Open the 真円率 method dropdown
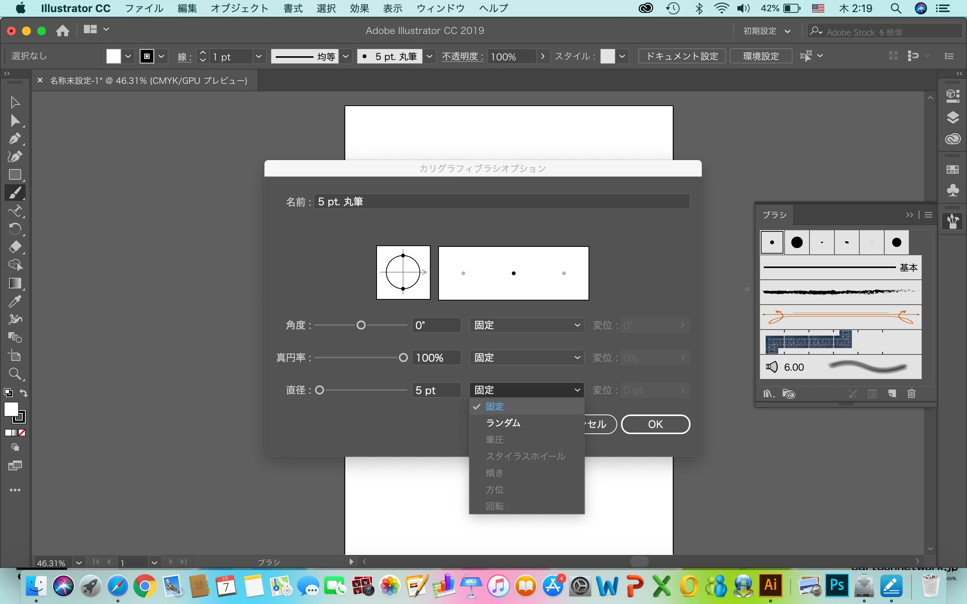This screenshot has width=967, height=604. click(526, 357)
